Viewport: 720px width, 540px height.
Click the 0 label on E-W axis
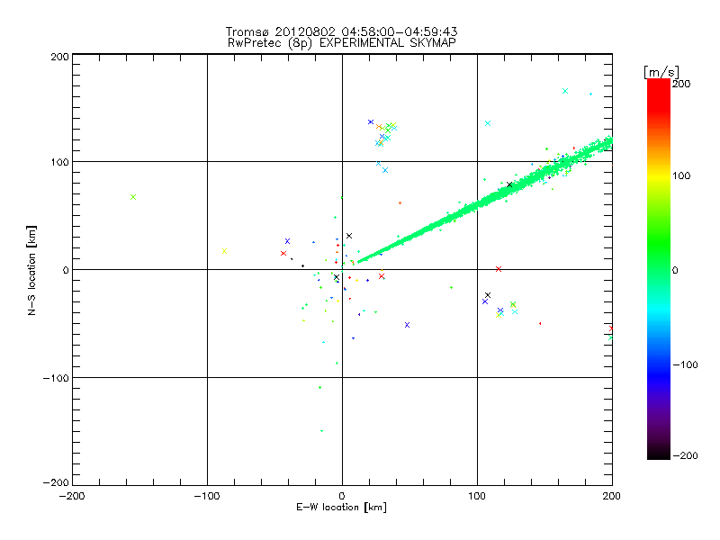click(x=342, y=496)
